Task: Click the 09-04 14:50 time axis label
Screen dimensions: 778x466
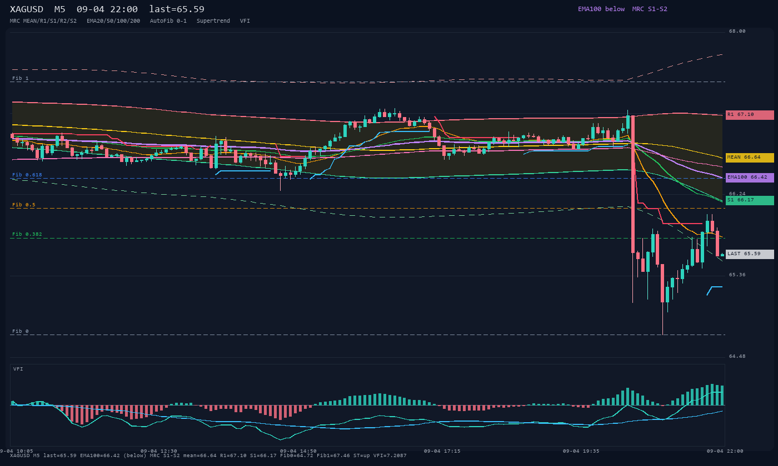Action: click(298, 451)
